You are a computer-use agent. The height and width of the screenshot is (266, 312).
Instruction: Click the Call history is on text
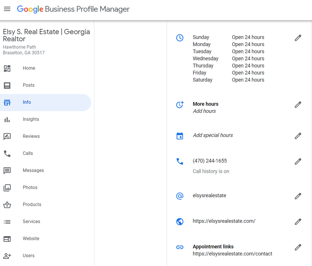pos(211,171)
